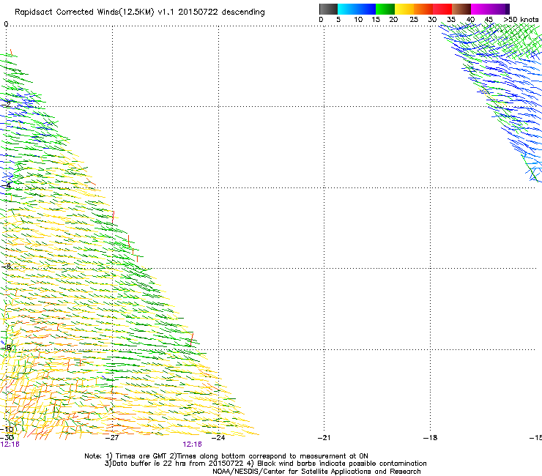Click the '-6' latitude axis label
This screenshot has width=542, height=476.
[x=6, y=266]
